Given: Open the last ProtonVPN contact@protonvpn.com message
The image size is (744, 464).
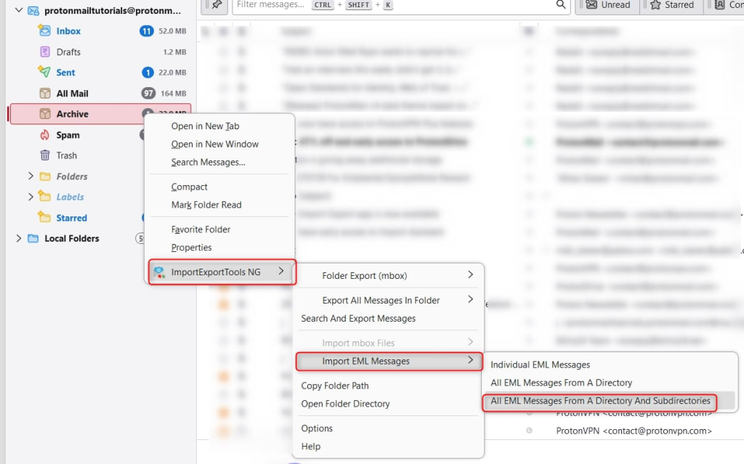Looking at the screenshot, I should tap(634, 431).
